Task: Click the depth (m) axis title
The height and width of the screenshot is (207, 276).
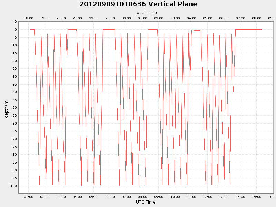Action: click(x=6, y=109)
